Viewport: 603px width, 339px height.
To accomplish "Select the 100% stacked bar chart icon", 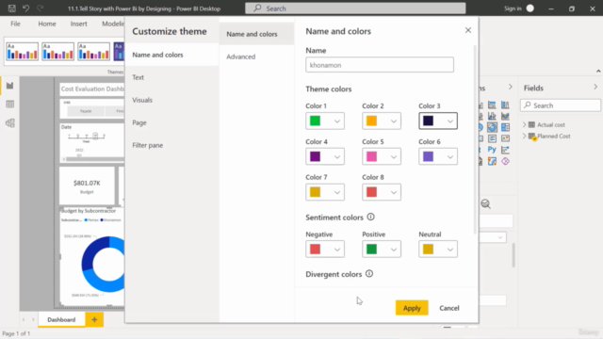I will coord(492,105).
